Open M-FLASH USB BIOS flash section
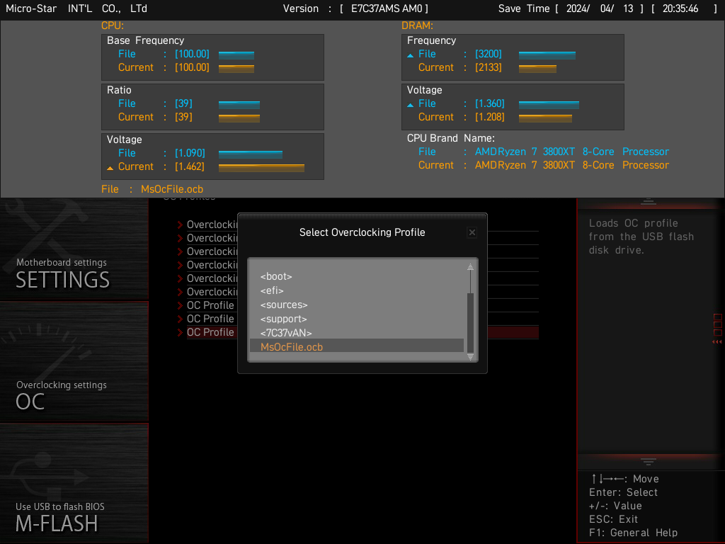The height and width of the screenshot is (544, 725). (74, 483)
